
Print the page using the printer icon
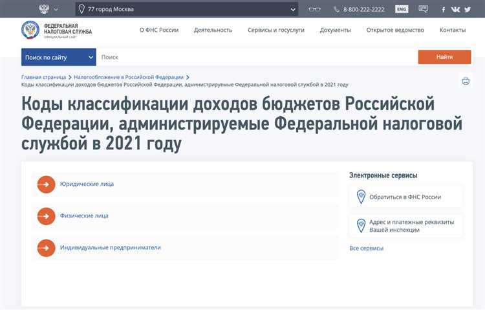[466, 81]
